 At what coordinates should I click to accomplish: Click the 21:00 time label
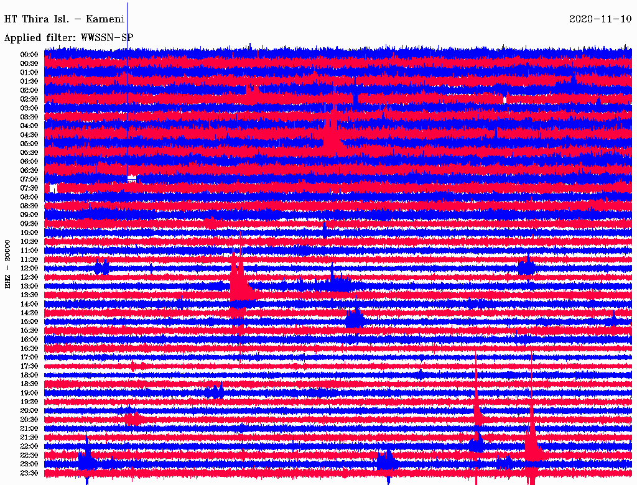click(29, 428)
